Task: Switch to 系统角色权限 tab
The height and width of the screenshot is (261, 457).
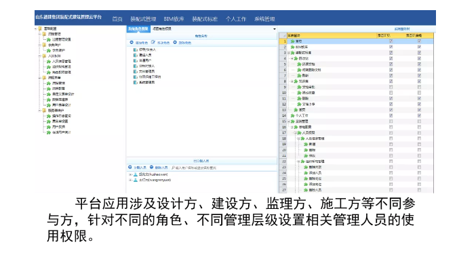Action: 138,29
